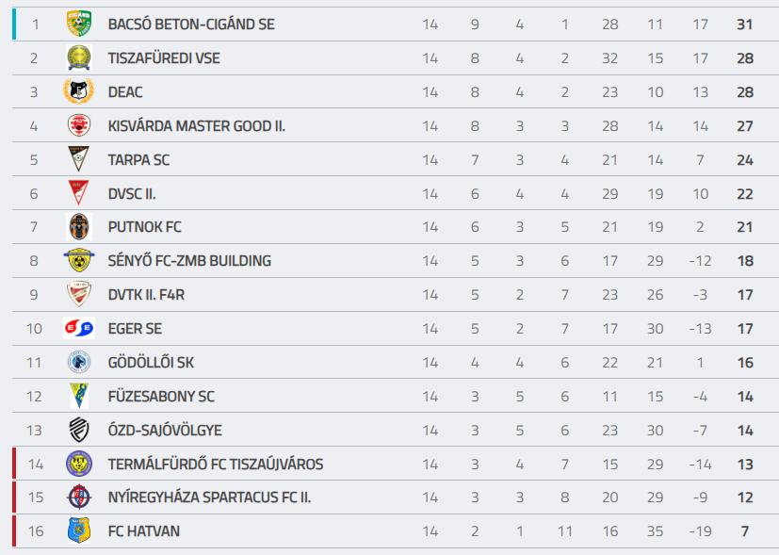The height and width of the screenshot is (555, 779).
Task: Click the Sényő FC-ZMB Building crest
Action: (79, 261)
